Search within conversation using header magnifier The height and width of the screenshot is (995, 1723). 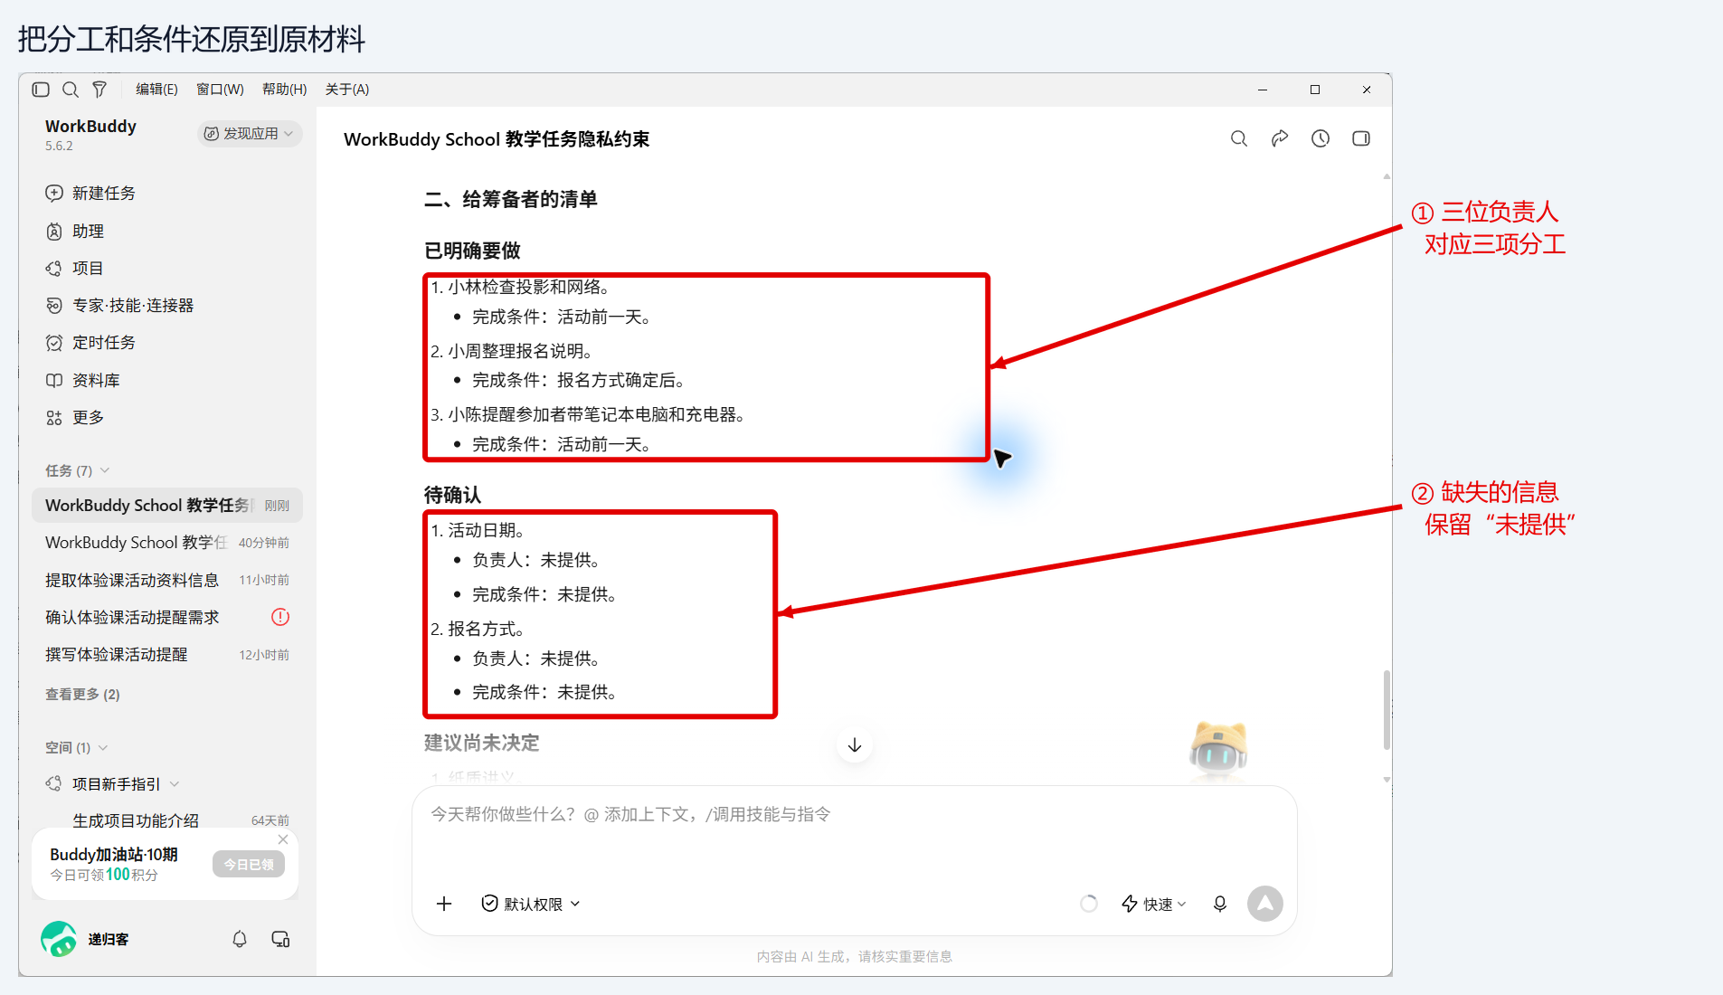pos(1239,139)
